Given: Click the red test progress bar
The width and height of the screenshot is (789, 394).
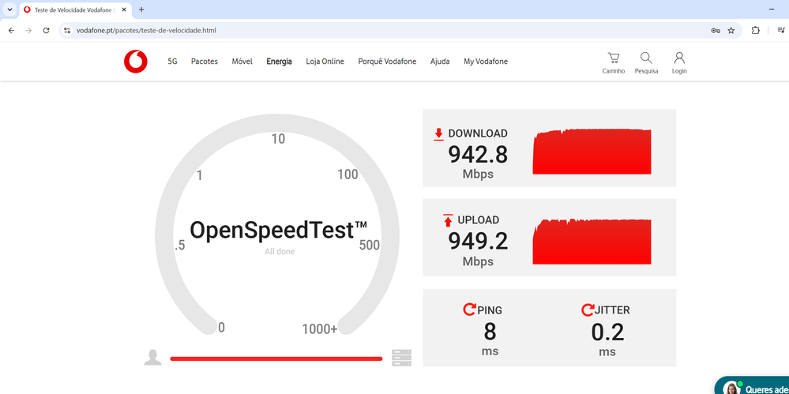Looking at the screenshot, I should (x=276, y=358).
